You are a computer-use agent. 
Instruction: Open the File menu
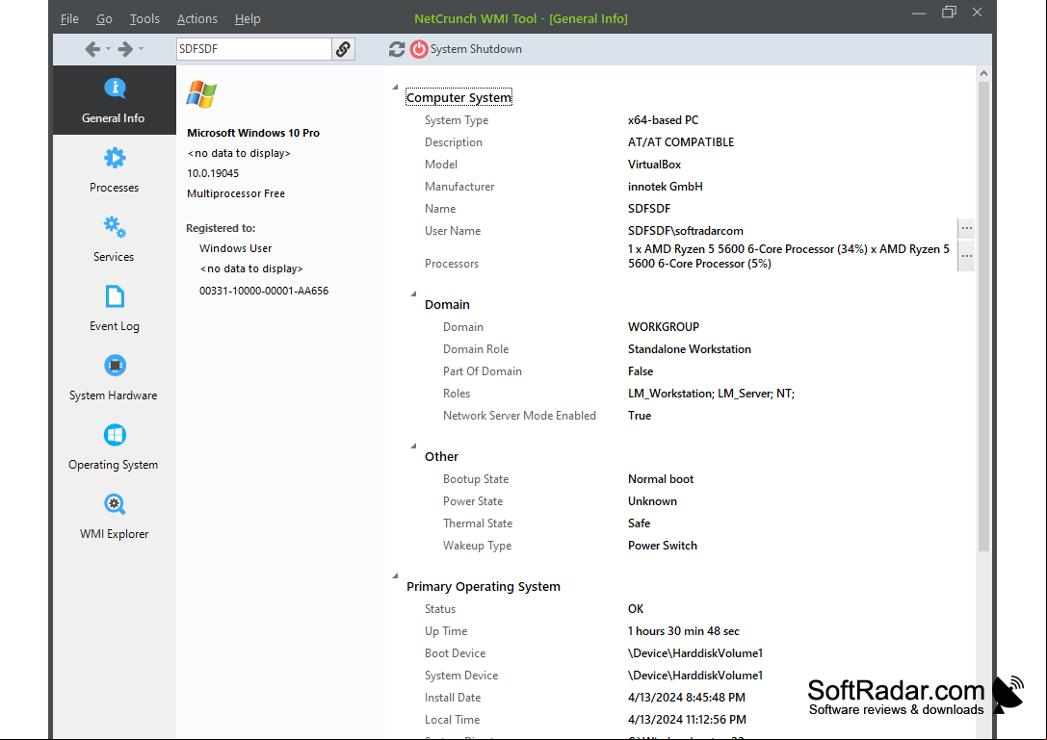coord(69,18)
